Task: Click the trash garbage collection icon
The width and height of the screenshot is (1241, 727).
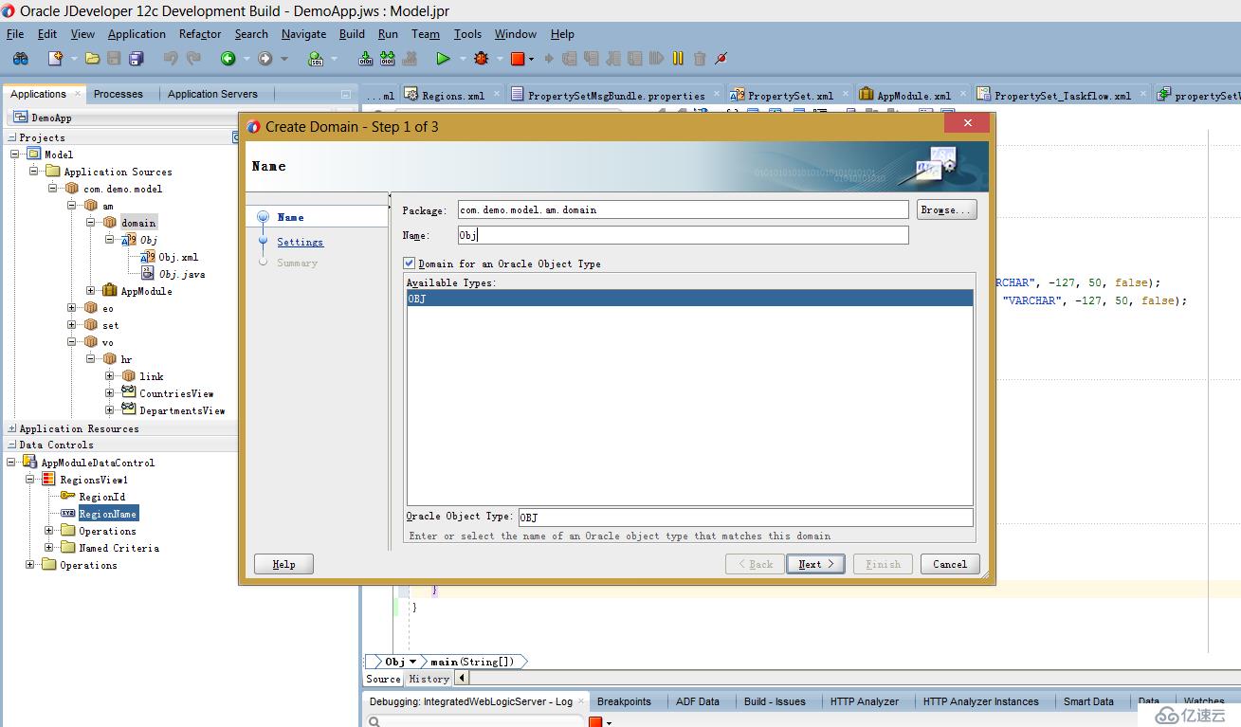Action: [x=700, y=59]
